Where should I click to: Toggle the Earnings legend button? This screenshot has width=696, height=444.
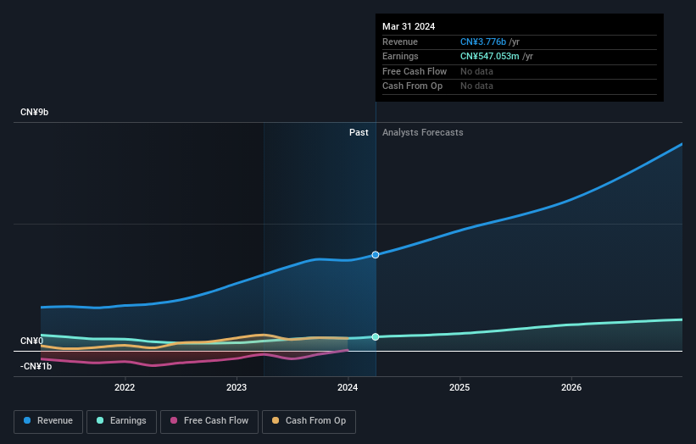[121, 421]
